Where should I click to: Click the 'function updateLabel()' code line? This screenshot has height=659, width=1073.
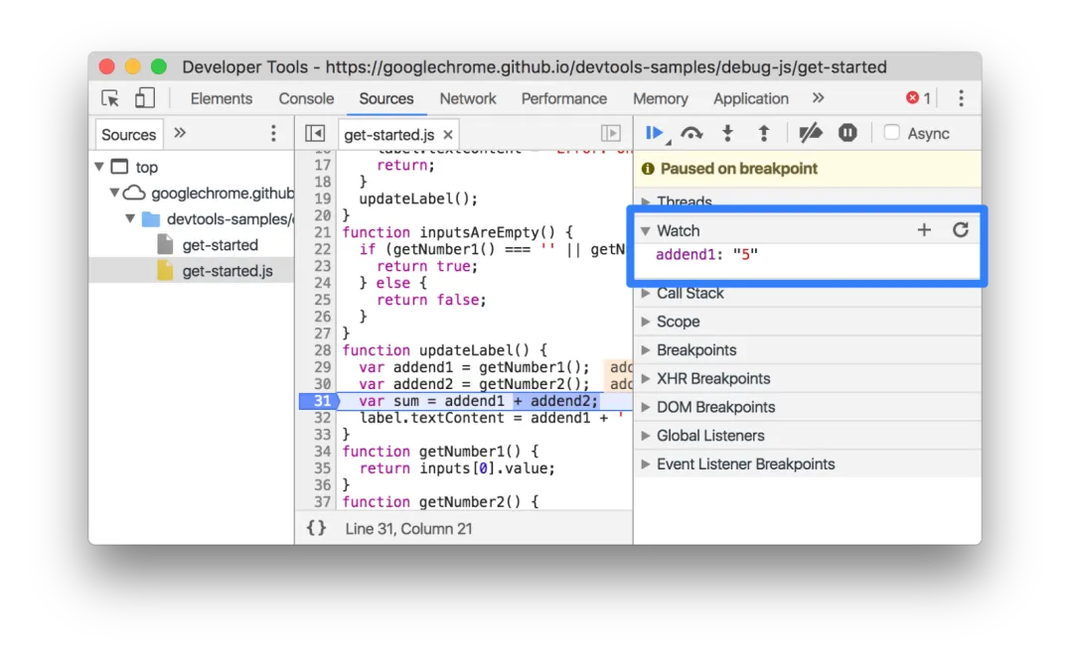tap(444, 350)
